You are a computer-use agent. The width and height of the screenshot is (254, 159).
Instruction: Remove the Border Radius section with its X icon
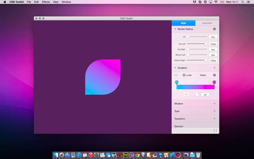(214, 29)
